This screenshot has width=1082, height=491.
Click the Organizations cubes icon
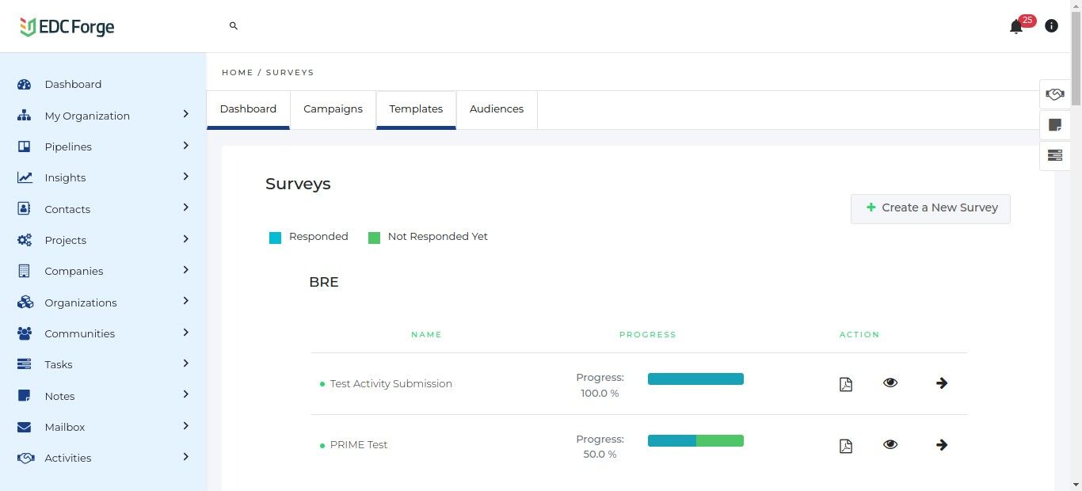tap(25, 303)
